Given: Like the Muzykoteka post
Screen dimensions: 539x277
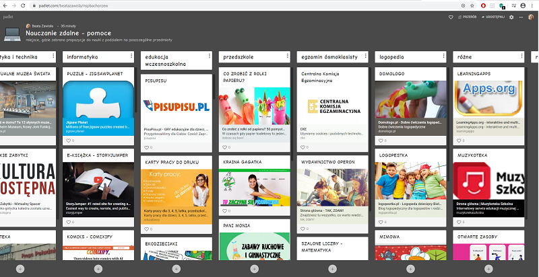Looking at the screenshot, I should pos(460,222).
